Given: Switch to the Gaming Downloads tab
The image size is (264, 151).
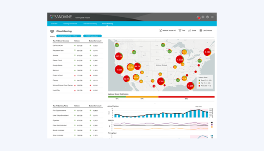Looking at the screenshot, I should (70, 23).
